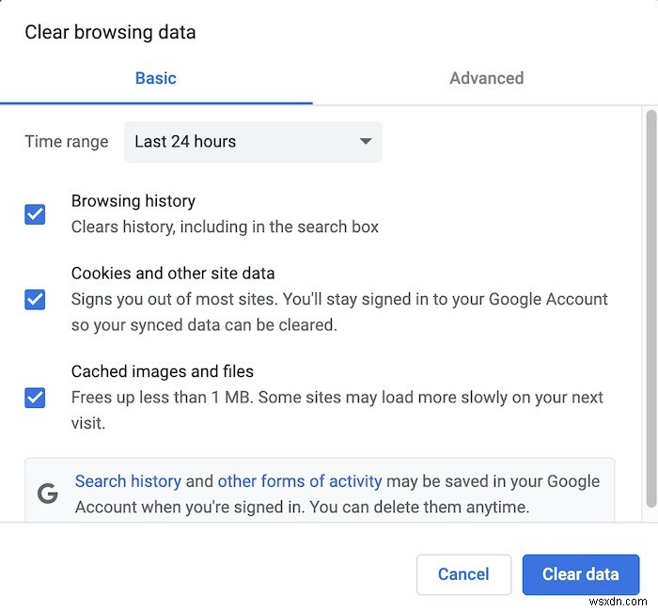This screenshot has height=611, width=658.
Task: Click the 'Clears history' description text
Action: 225,227
